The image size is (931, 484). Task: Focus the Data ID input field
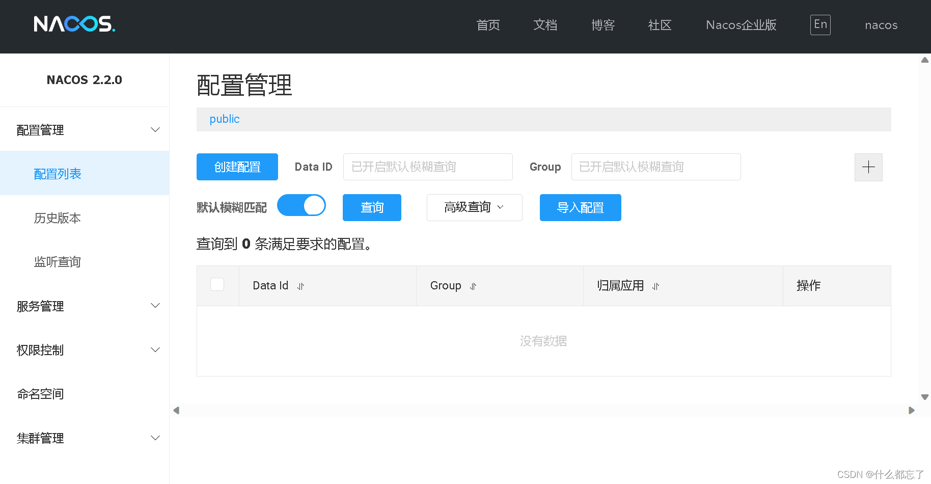428,167
